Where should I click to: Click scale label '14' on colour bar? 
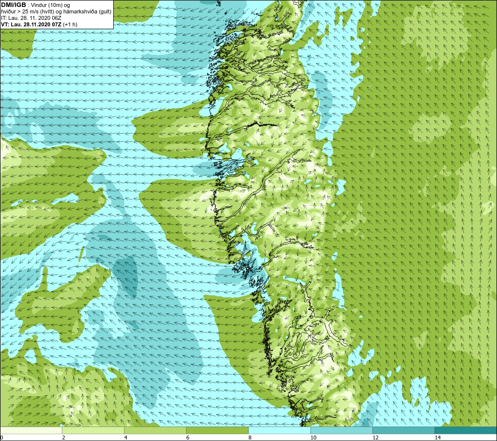click(x=437, y=438)
